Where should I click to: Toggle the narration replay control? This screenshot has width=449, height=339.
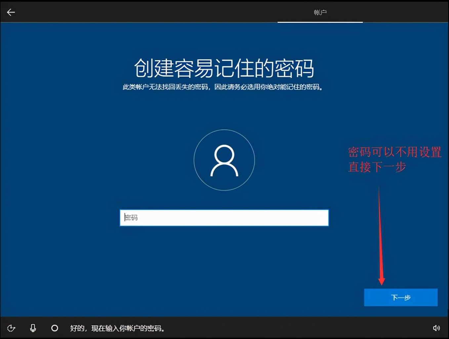[x=11, y=328]
